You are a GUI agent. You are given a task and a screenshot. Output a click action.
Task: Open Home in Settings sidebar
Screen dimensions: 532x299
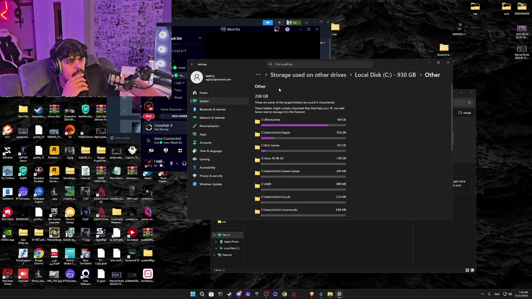tap(219, 93)
